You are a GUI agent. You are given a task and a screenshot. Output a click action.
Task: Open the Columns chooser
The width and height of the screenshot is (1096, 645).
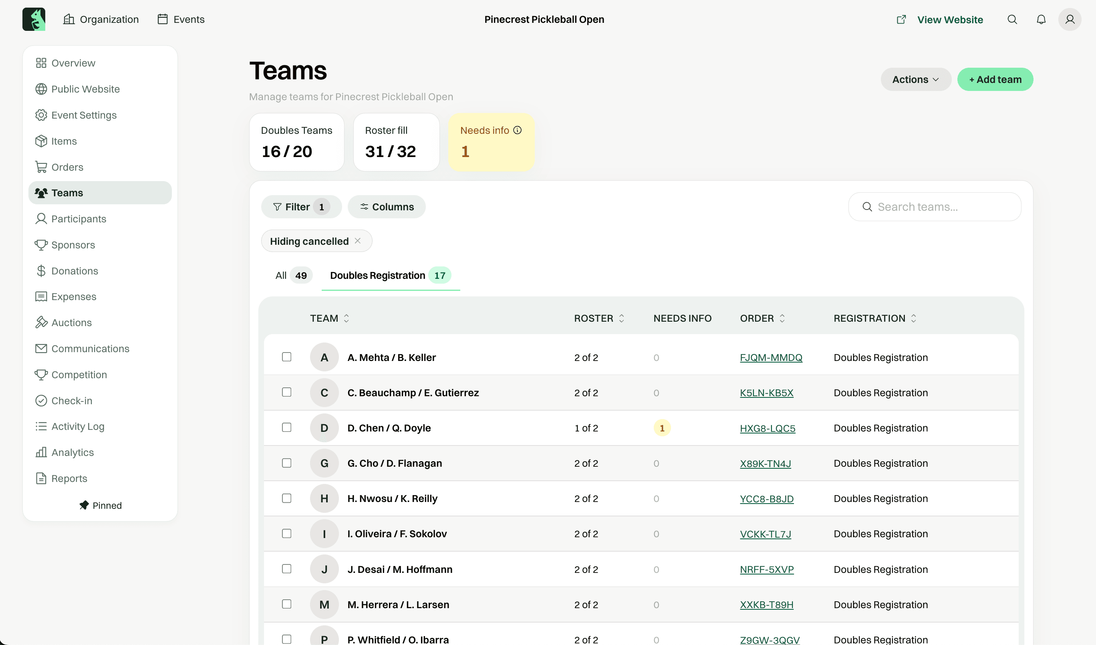tap(387, 207)
